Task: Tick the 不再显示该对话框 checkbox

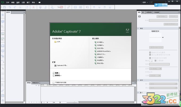Action: [54, 82]
